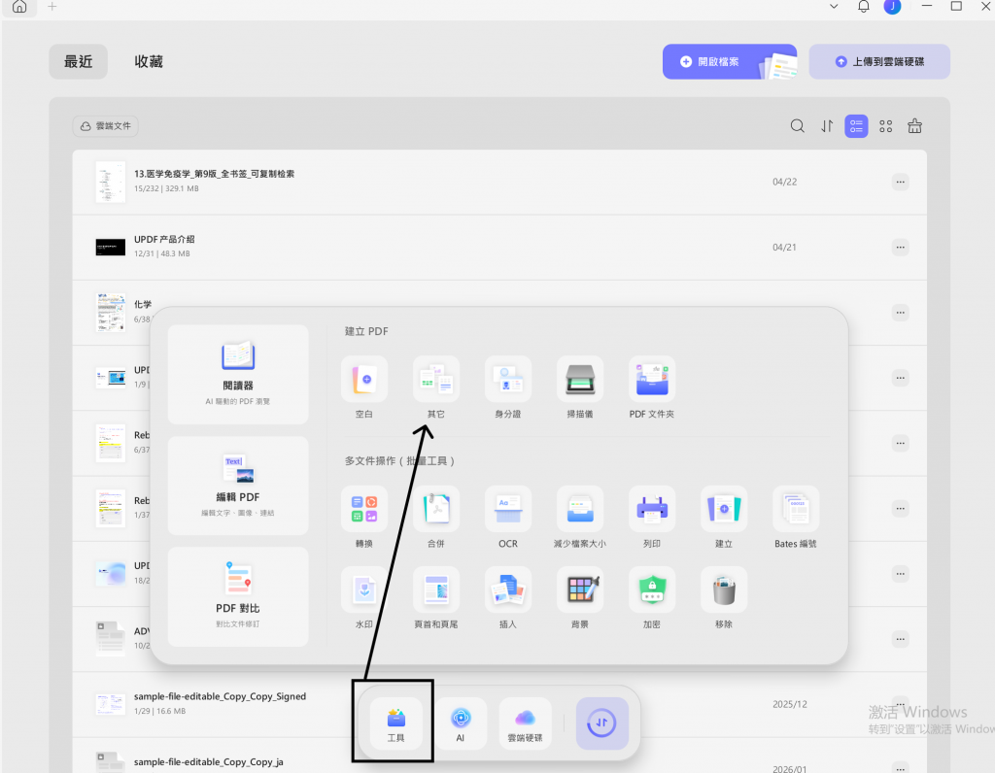
Task: Click the purple sync button in dock
Action: click(x=601, y=723)
